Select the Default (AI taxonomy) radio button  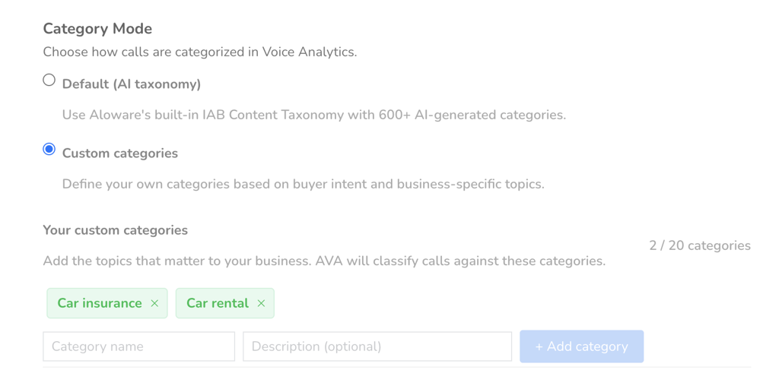click(49, 80)
